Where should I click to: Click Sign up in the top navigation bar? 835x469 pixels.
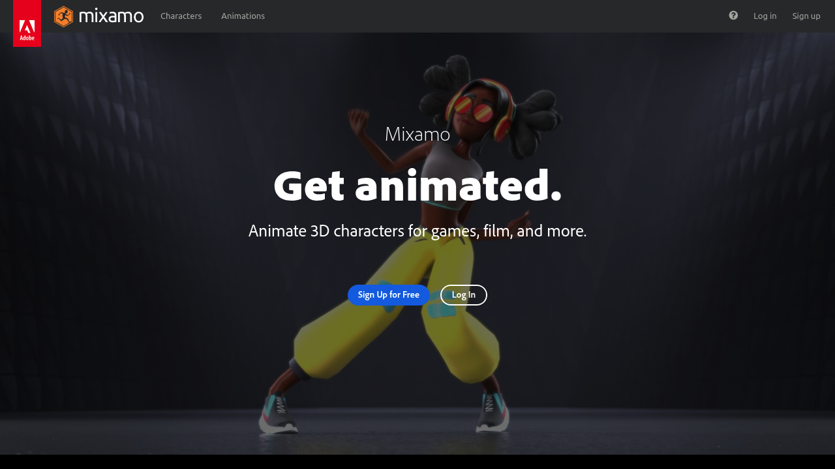pos(806,16)
